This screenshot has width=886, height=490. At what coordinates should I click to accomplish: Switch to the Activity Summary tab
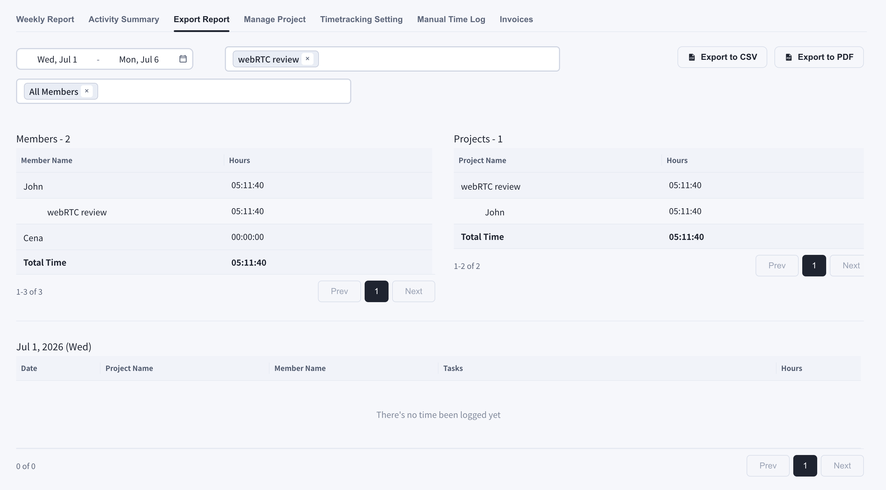124,19
